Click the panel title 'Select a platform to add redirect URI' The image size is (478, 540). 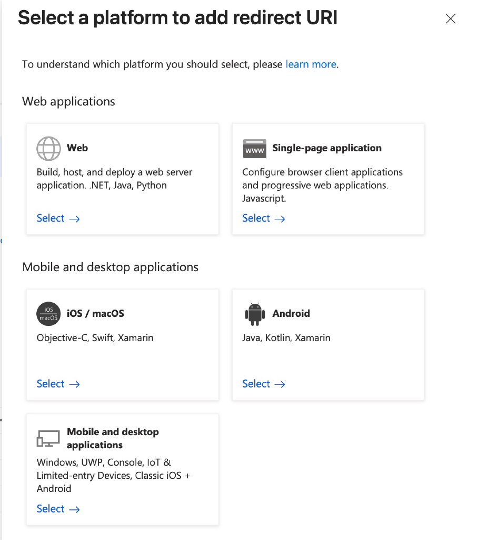[x=177, y=18]
